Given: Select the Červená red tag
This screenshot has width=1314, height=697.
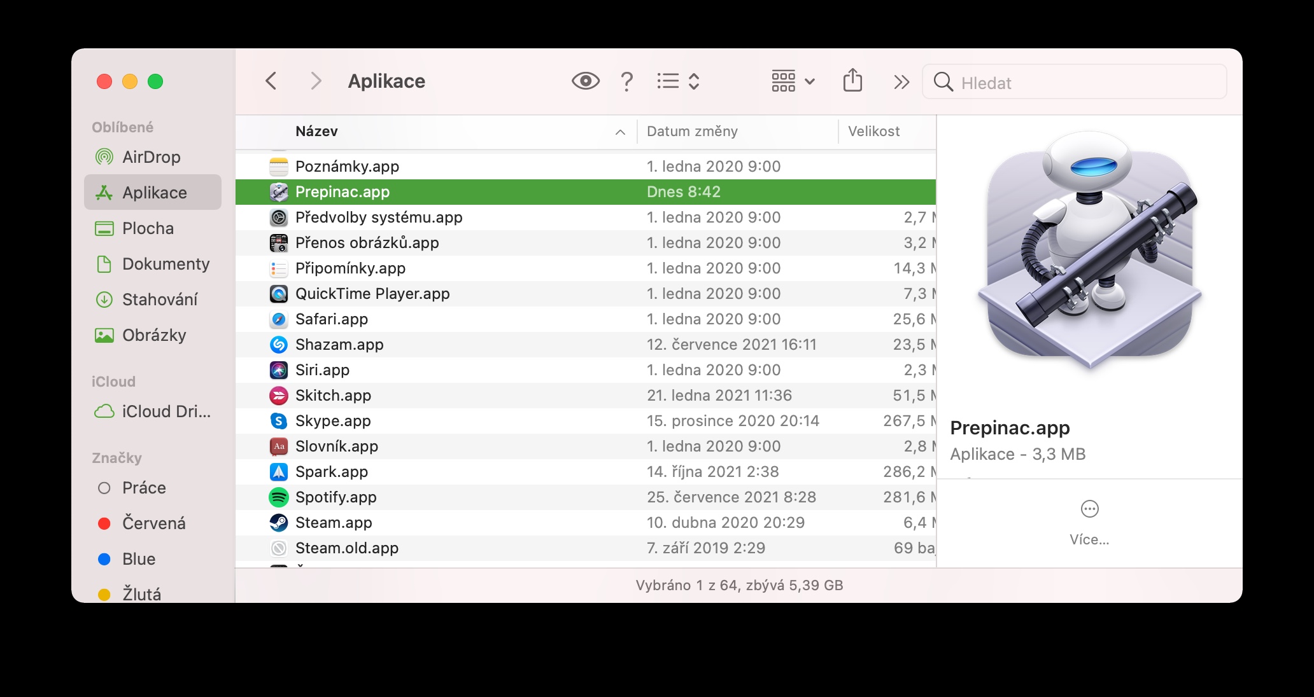Looking at the screenshot, I should [x=153, y=523].
